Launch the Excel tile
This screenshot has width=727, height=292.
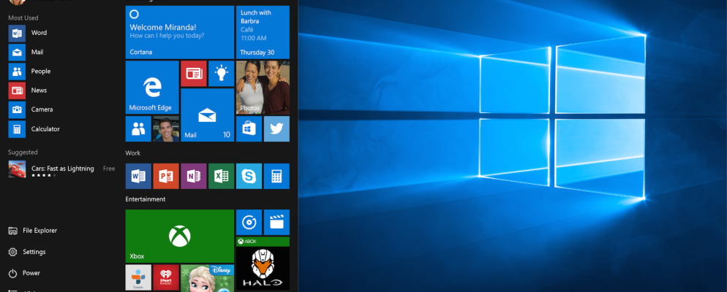(x=221, y=176)
